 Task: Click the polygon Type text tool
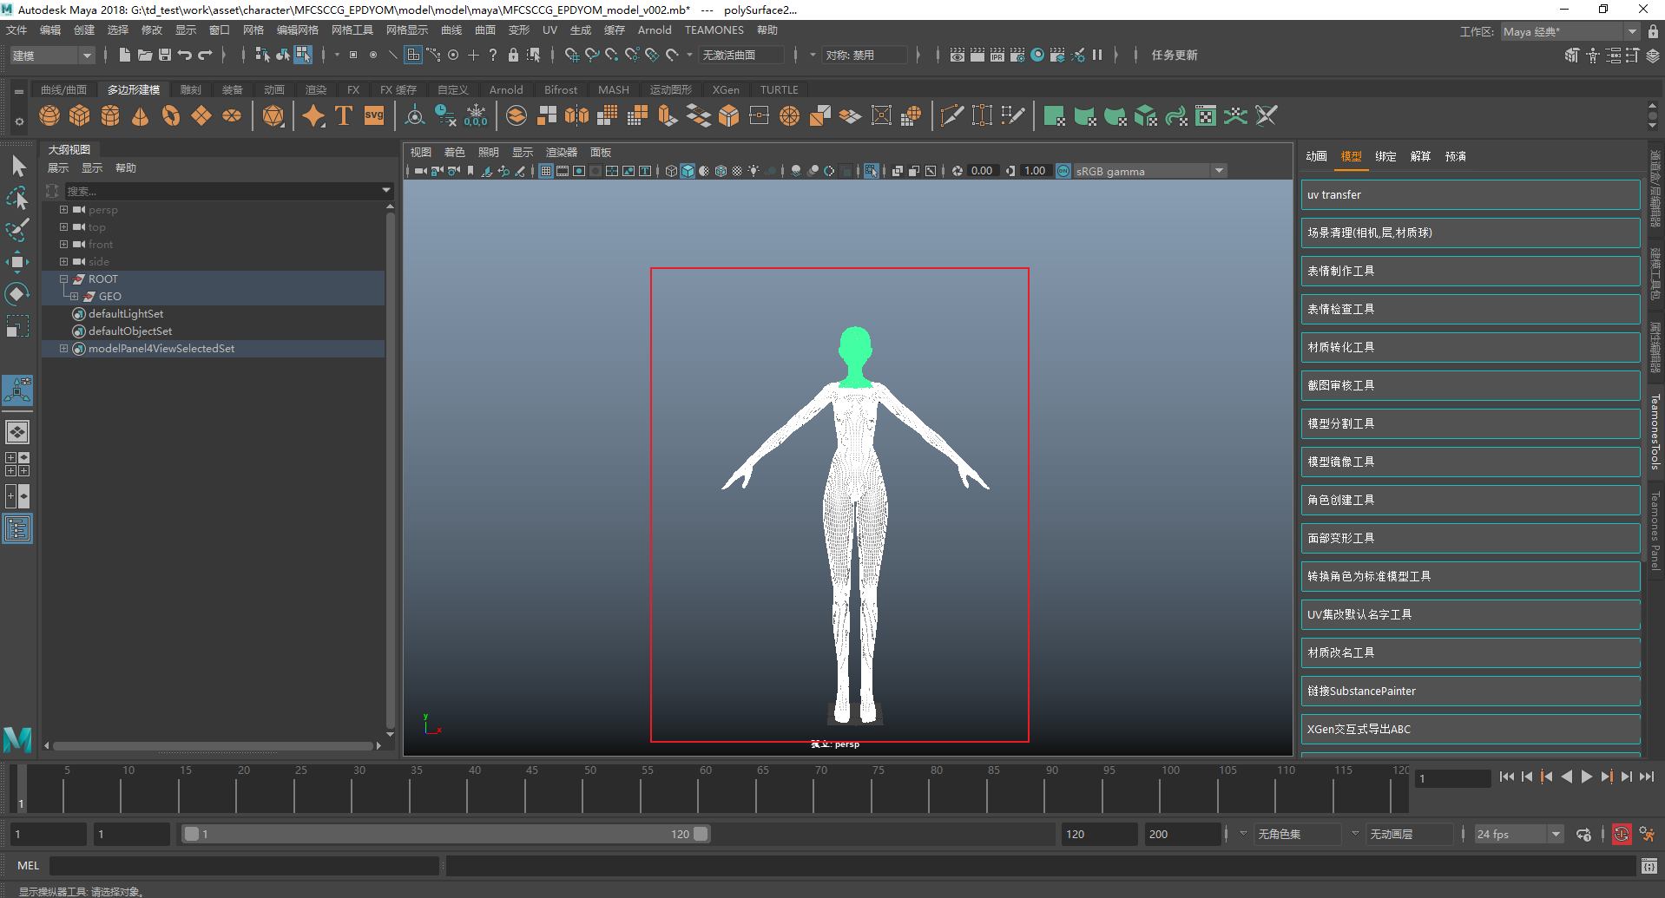click(344, 116)
